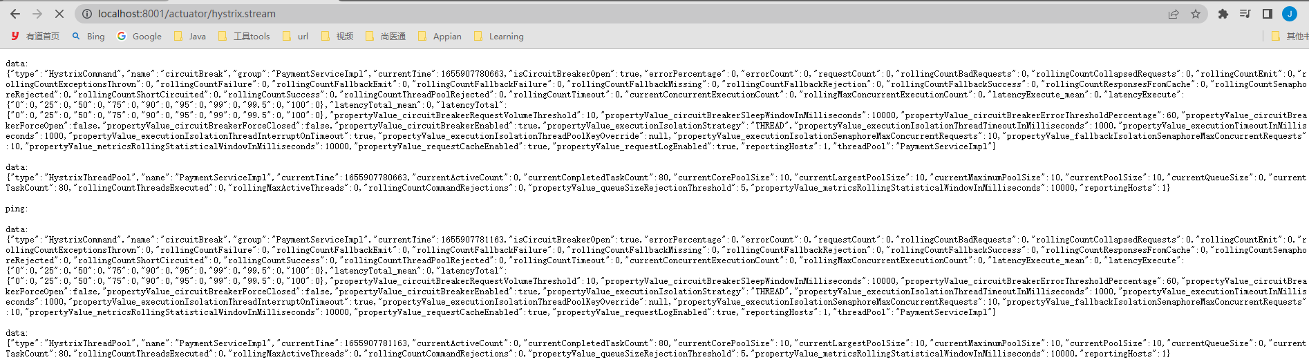Open the Learning bookmarks folder

click(499, 36)
